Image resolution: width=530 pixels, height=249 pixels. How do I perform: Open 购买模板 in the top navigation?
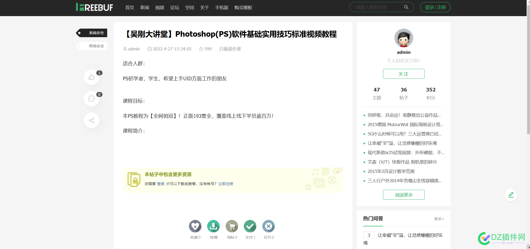coord(243,8)
